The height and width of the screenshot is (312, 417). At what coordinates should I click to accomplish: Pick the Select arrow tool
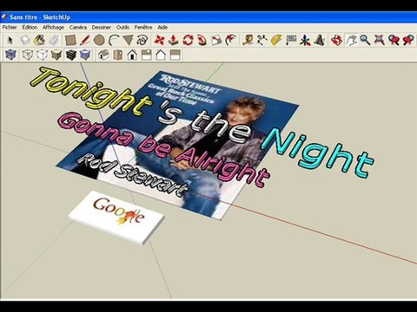click(x=10, y=40)
